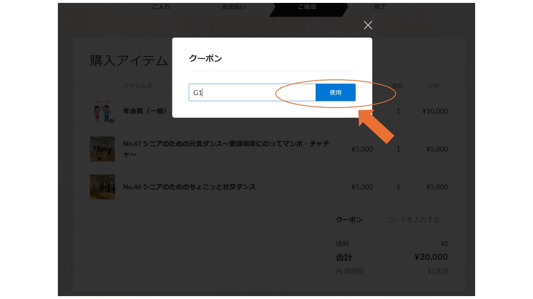The width and height of the screenshot is (533, 299).
Task: Click the No.46 social dance thumbnail
Action: pyautogui.click(x=102, y=187)
